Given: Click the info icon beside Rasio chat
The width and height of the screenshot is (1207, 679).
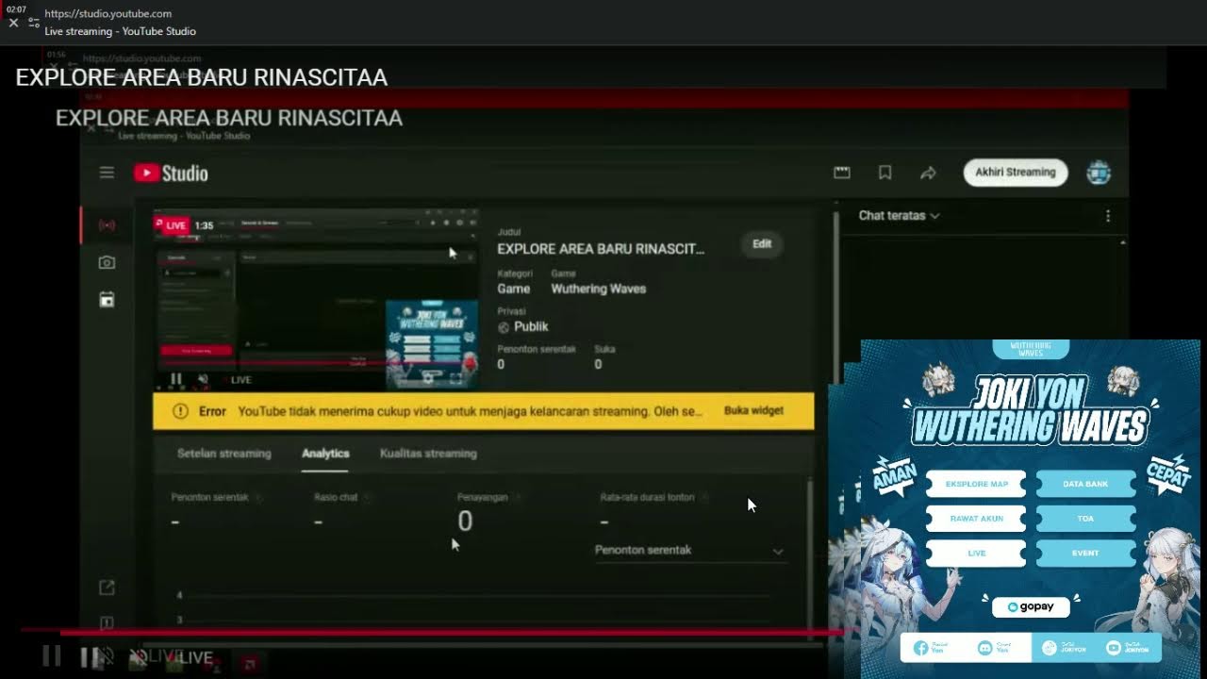Looking at the screenshot, I should (367, 497).
